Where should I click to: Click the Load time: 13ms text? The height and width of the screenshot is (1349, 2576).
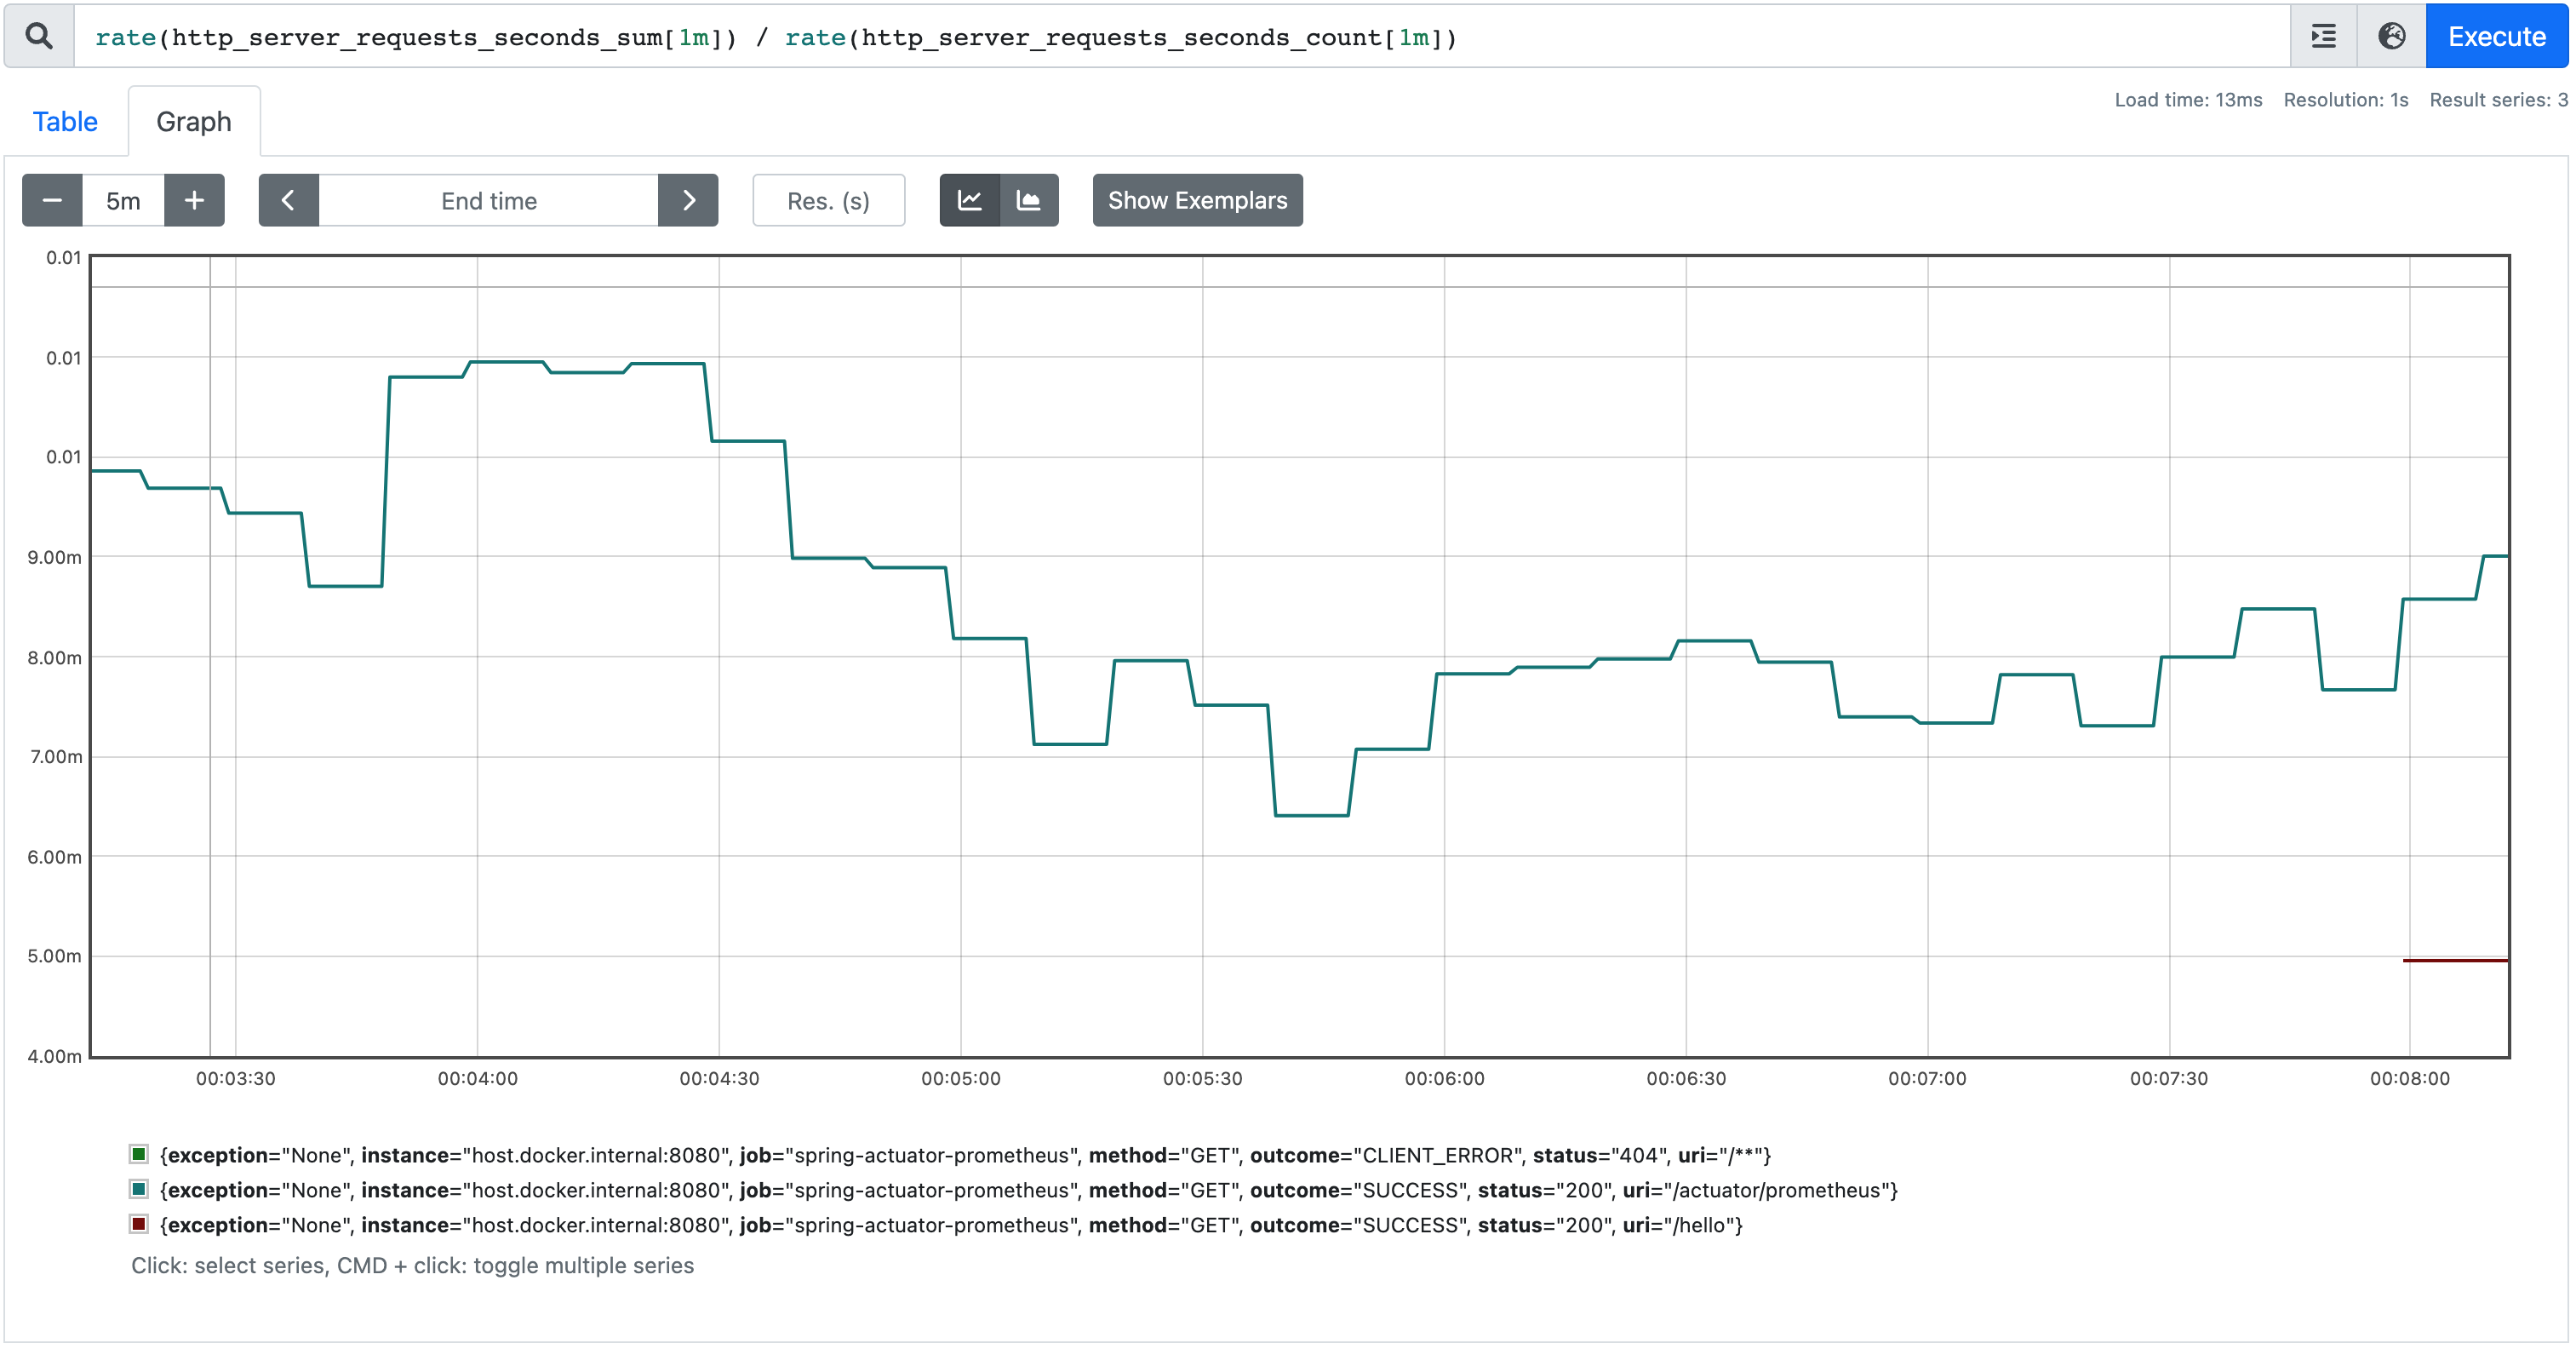2188,99
